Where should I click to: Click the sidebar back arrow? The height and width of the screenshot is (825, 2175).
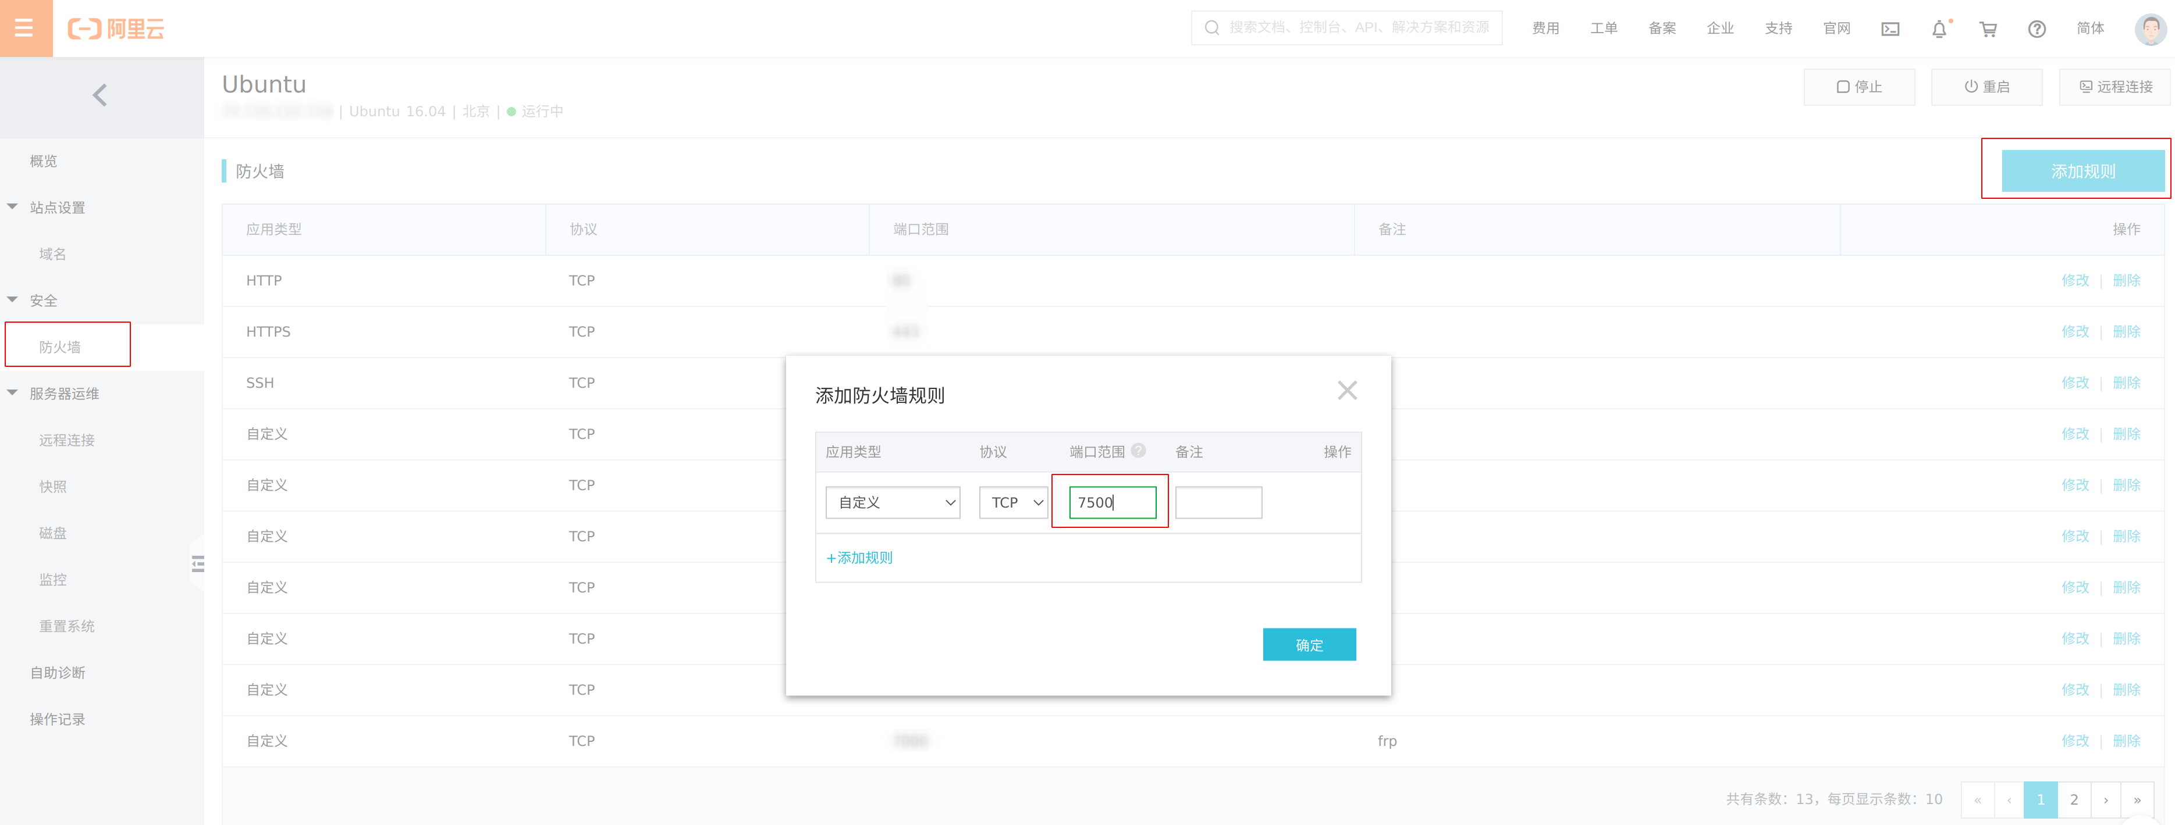pos(99,95)
